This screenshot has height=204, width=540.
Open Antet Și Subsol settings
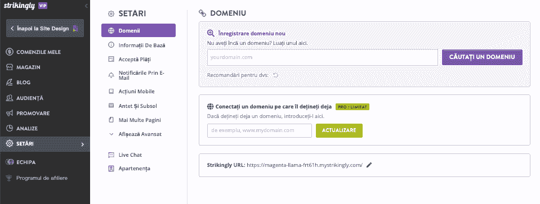click(138, 106)
